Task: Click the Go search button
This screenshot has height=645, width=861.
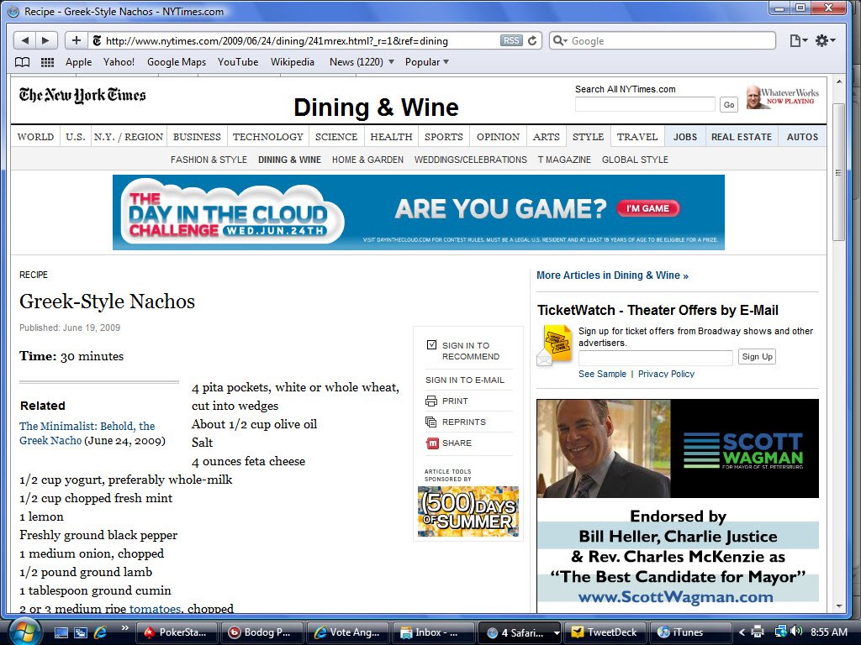Action: pos(729,105)
